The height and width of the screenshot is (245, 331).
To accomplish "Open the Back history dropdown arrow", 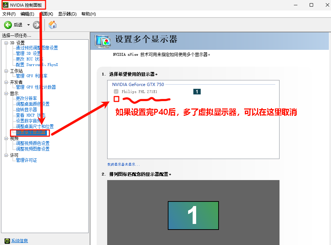I will (28, 25).
